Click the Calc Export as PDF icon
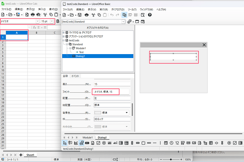The image size is (244, 162). [x=27, y=15]
